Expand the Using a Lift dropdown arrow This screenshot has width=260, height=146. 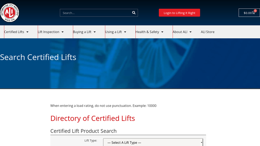pyautogui.click(x=125, y=32)
